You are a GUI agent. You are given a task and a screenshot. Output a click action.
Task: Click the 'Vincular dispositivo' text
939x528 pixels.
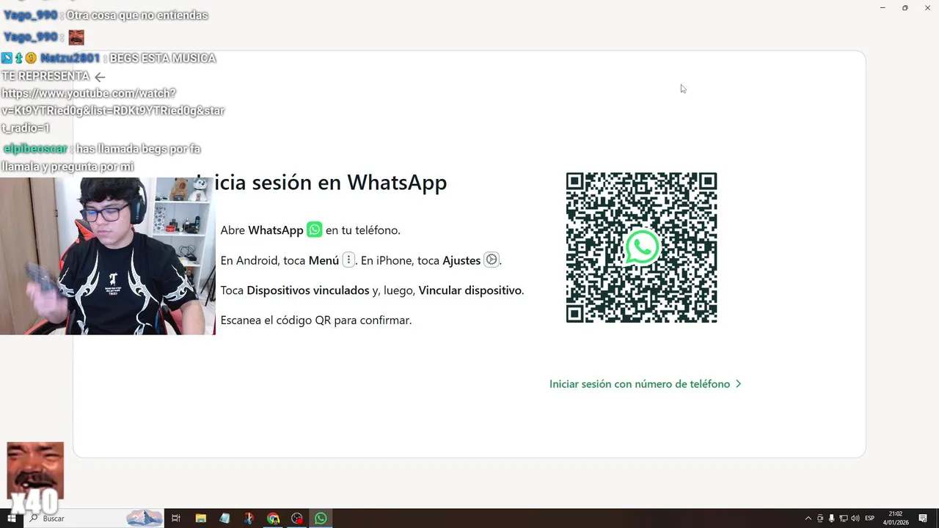[469, 290]
